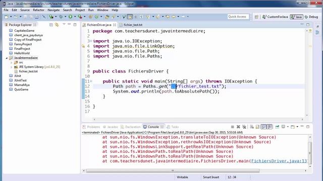The image size is (323, 181).
Task: Switch to the Tasks tab
Action: [173, 127]
